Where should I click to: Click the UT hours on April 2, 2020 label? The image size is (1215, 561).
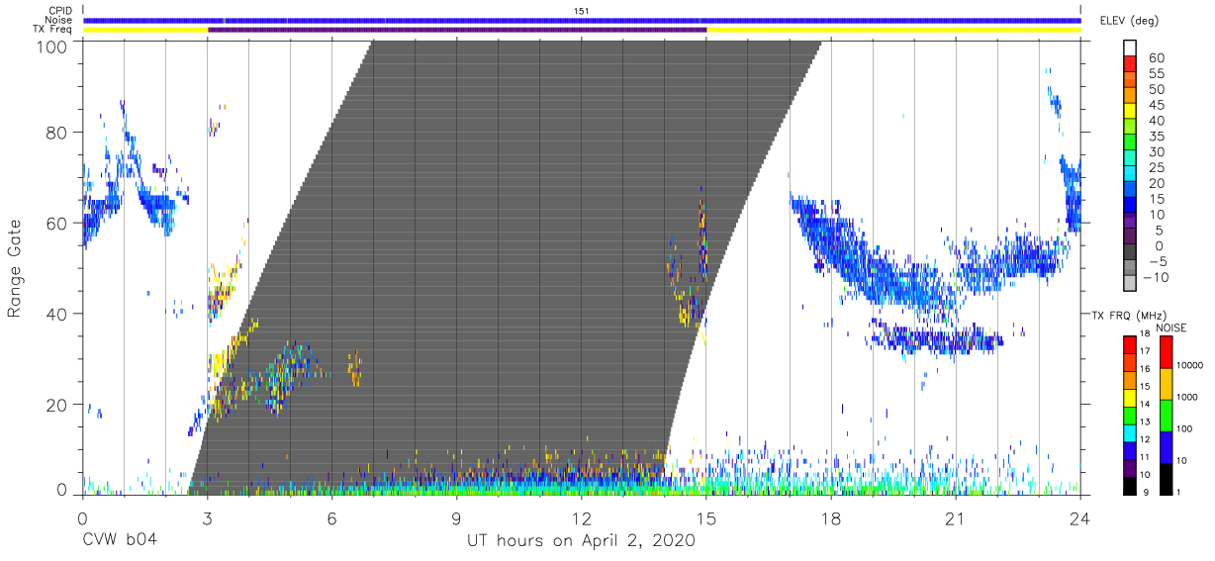point(581,540)
